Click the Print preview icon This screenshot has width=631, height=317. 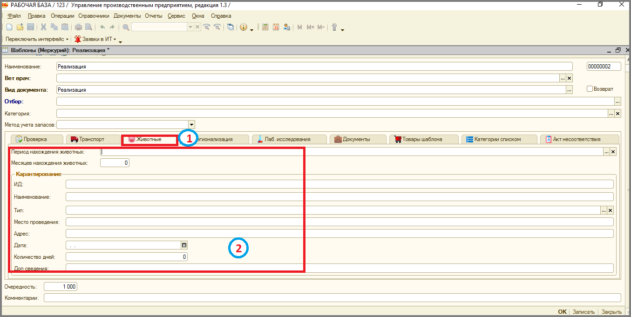(88, 27)
